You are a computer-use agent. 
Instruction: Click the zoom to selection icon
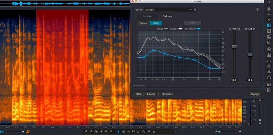tap(96, 132)
